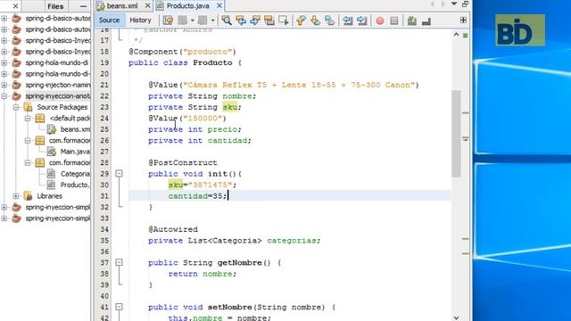
Task: Start Macro Recording red circle icon
Action: coord(380,21)
